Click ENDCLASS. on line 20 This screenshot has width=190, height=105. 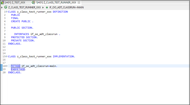[15, 72]
